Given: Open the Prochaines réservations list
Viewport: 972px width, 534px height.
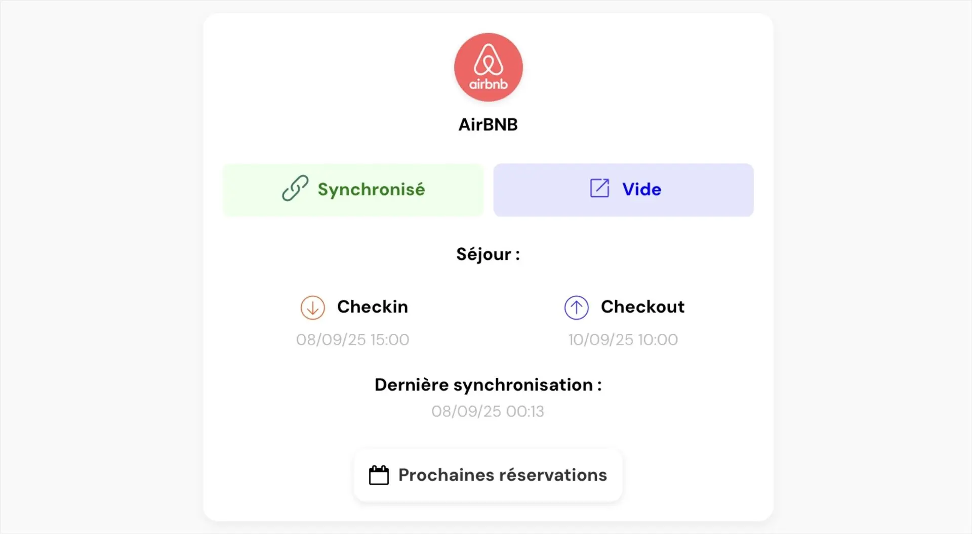Looking at the screenshot, I should (502, 475).
